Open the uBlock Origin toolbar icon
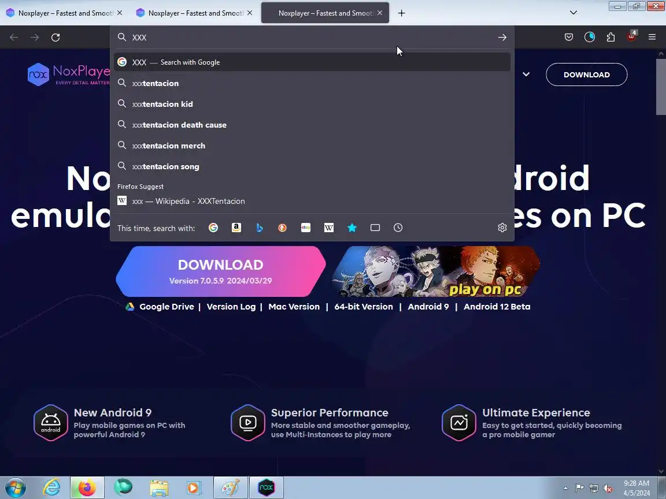The width and height of the screenshot is (666, 499). tap(631, 36)
